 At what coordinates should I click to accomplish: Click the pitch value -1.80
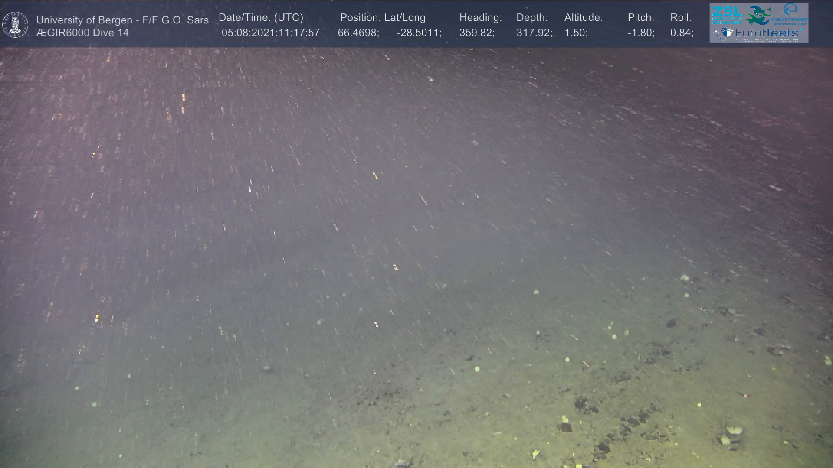point(641,32)
